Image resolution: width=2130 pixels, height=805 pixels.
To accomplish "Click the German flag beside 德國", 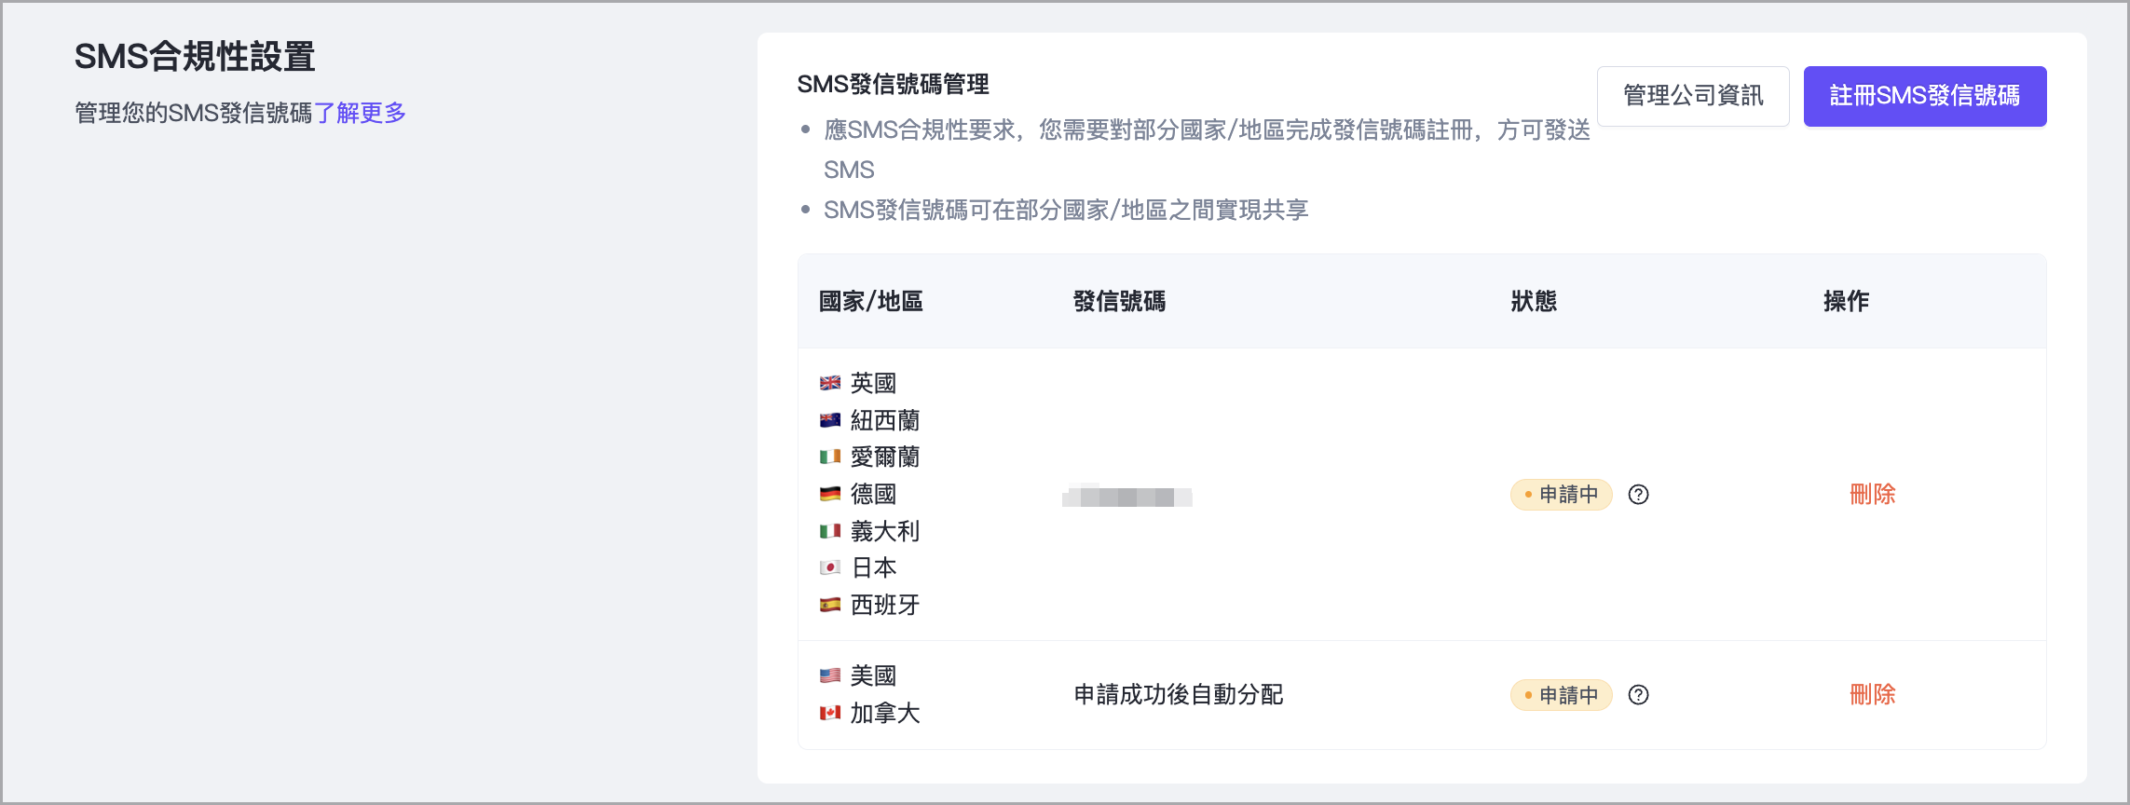I will point(830,495).
